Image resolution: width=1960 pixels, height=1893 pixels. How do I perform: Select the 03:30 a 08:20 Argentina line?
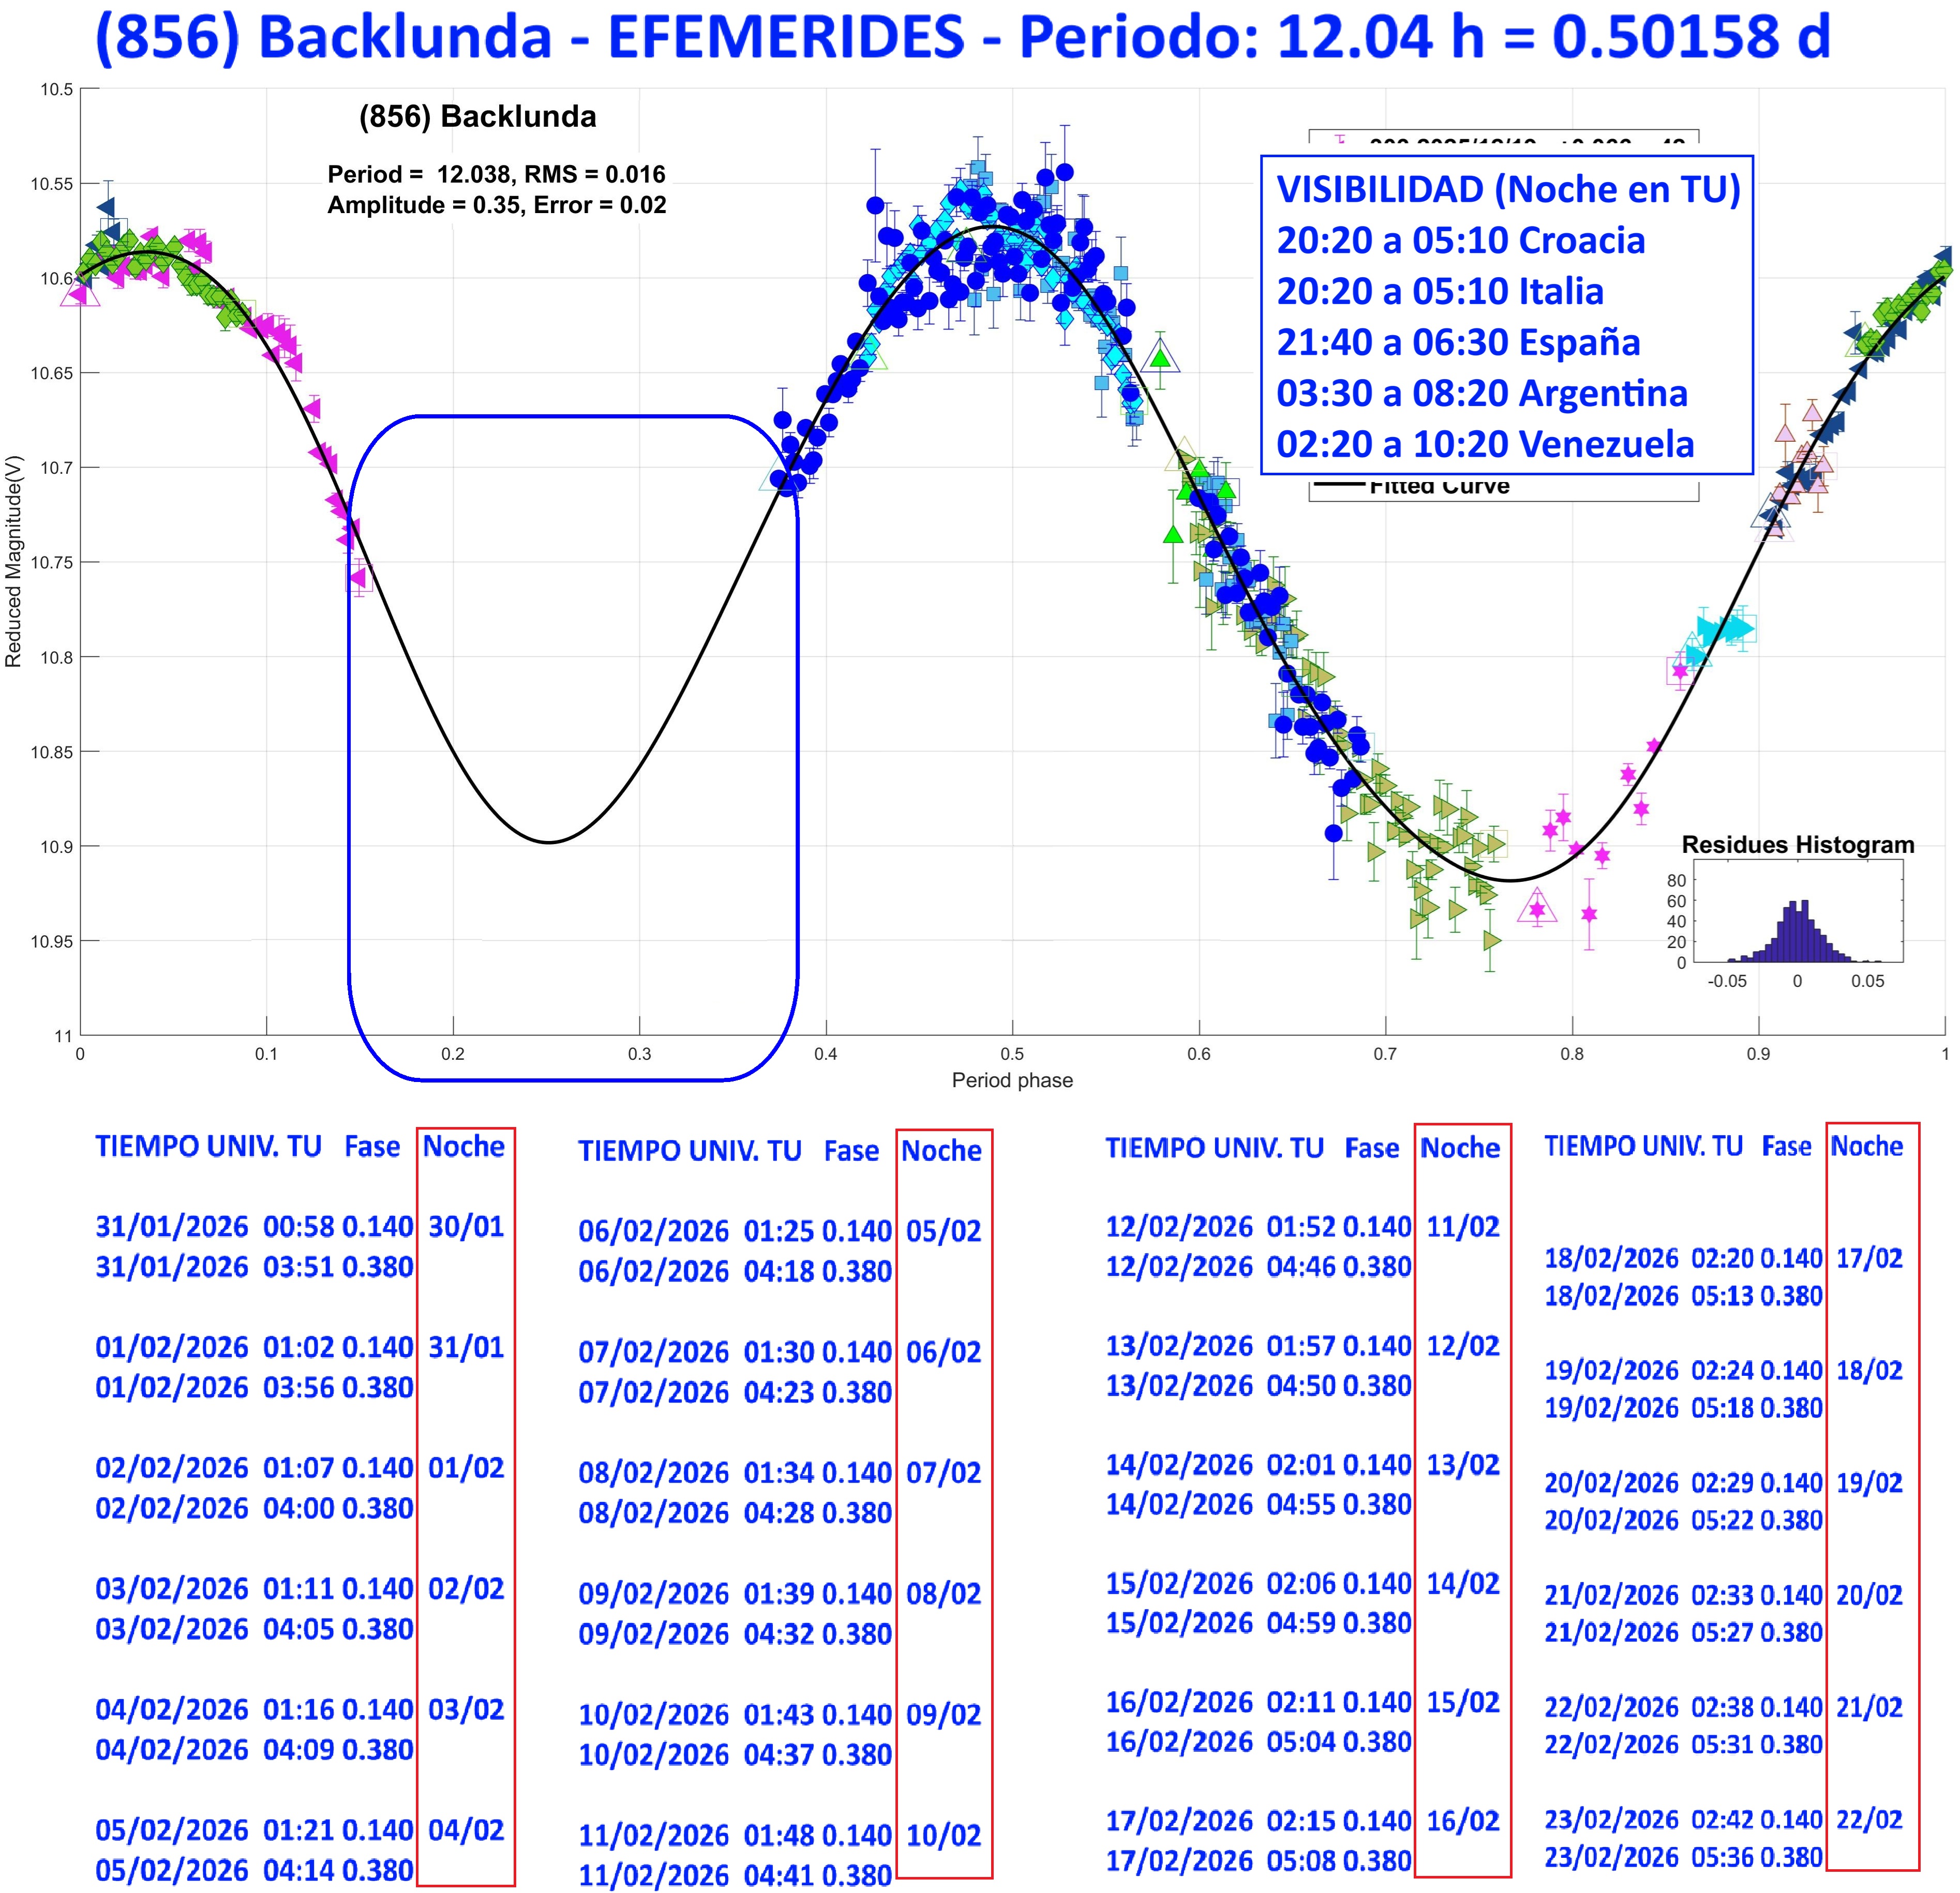pyautogui.click(x=1481, y=393)
